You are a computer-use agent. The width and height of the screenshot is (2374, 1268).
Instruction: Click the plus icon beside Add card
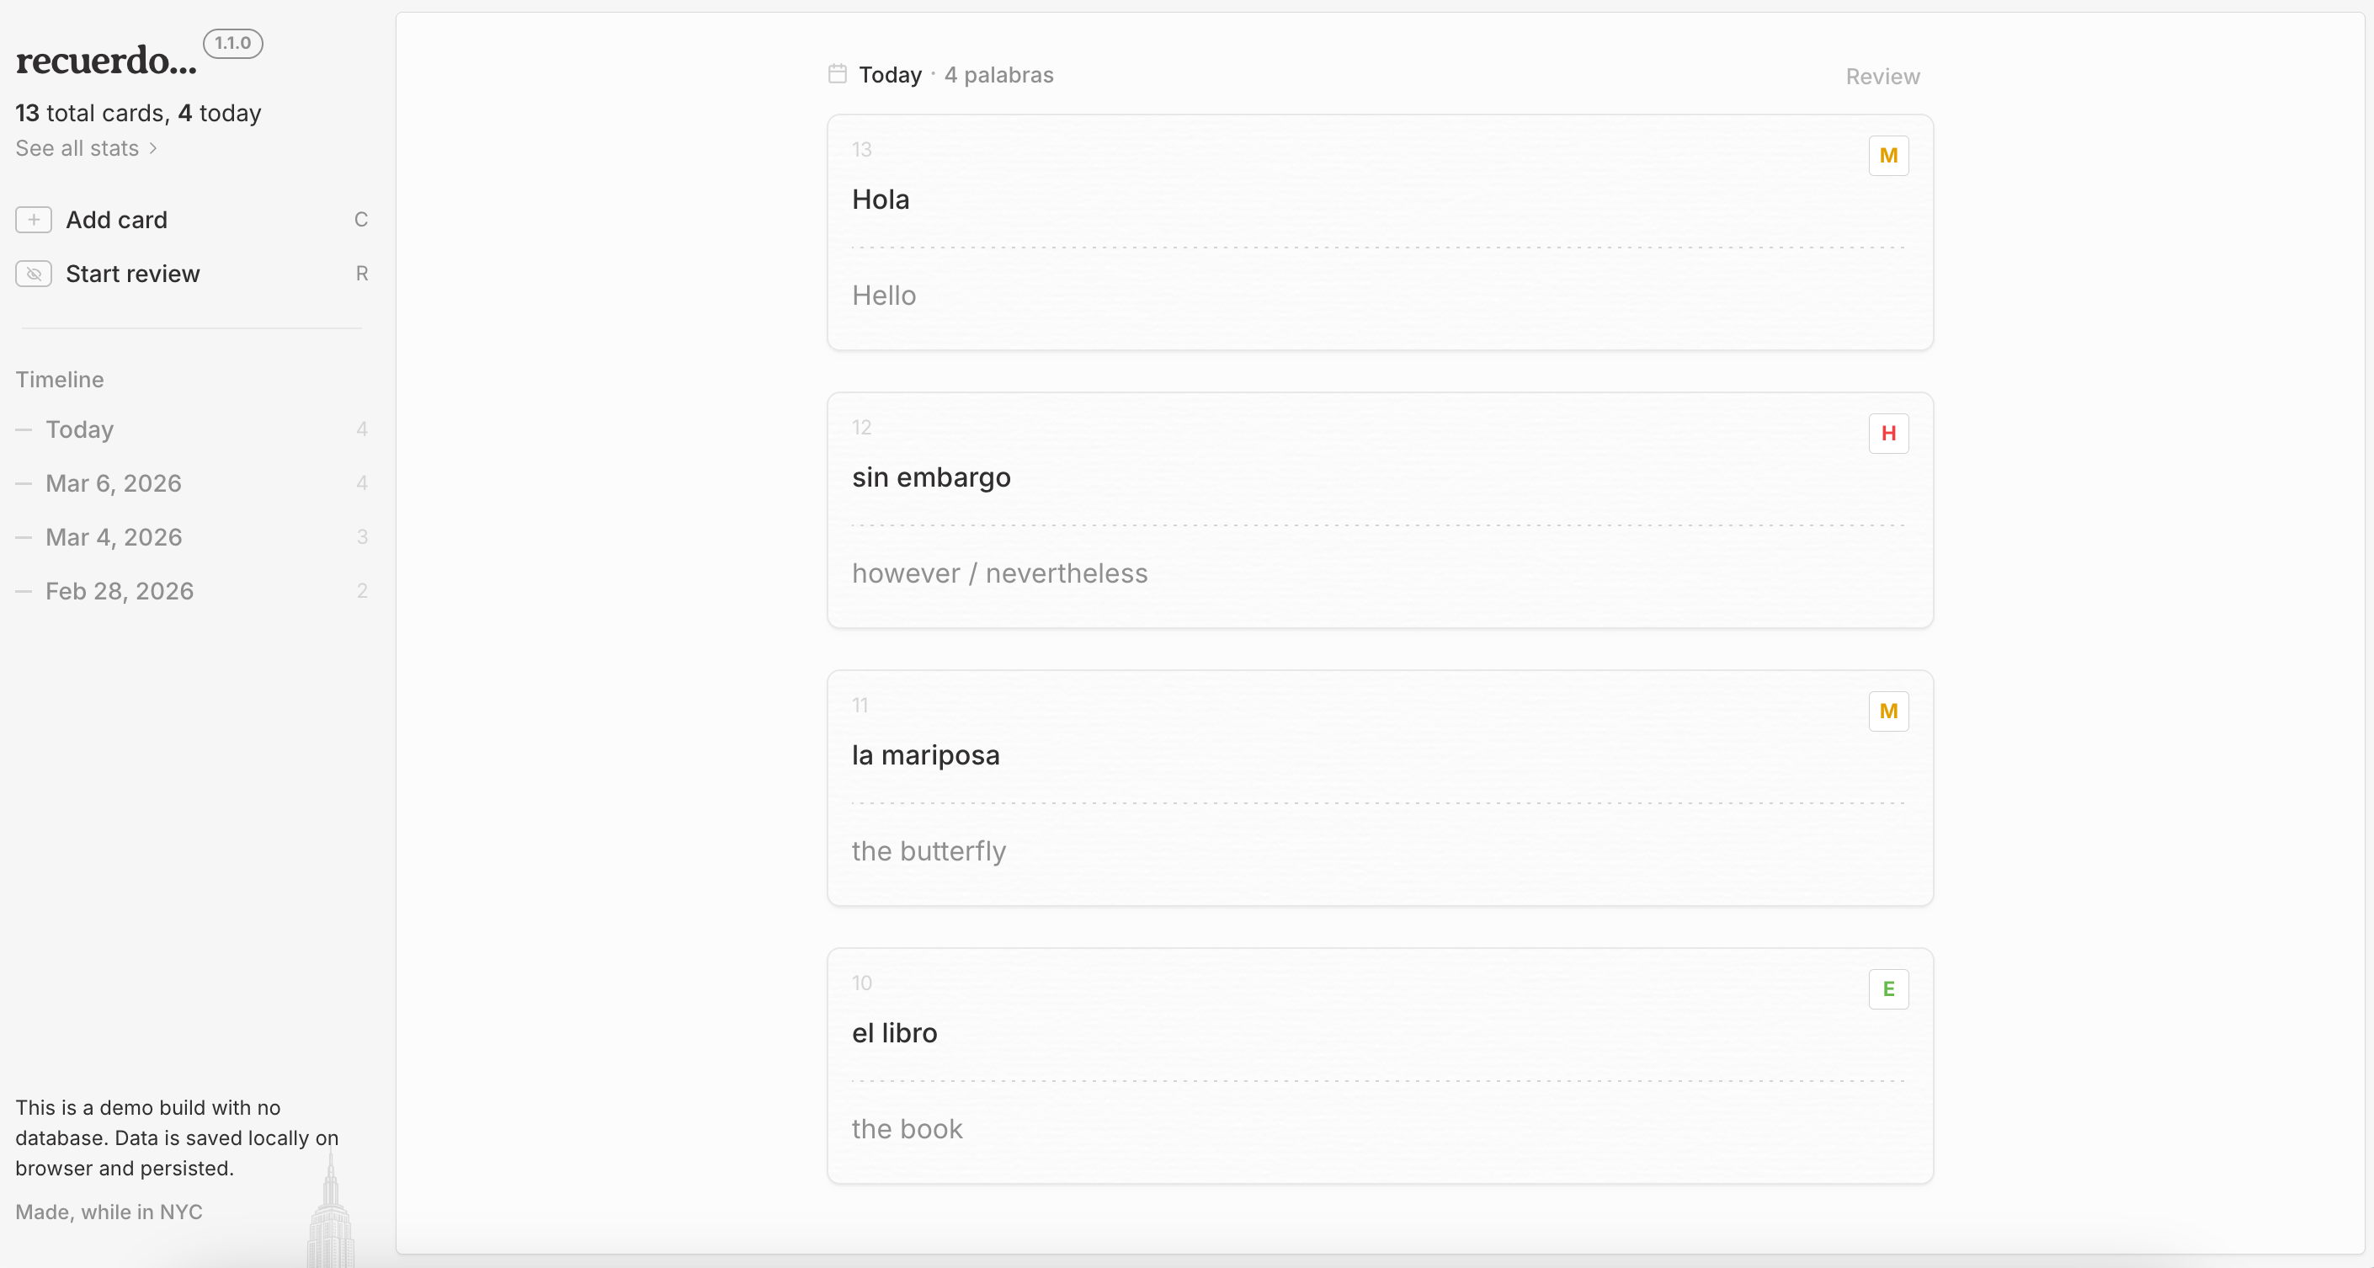tap(33, 221)
